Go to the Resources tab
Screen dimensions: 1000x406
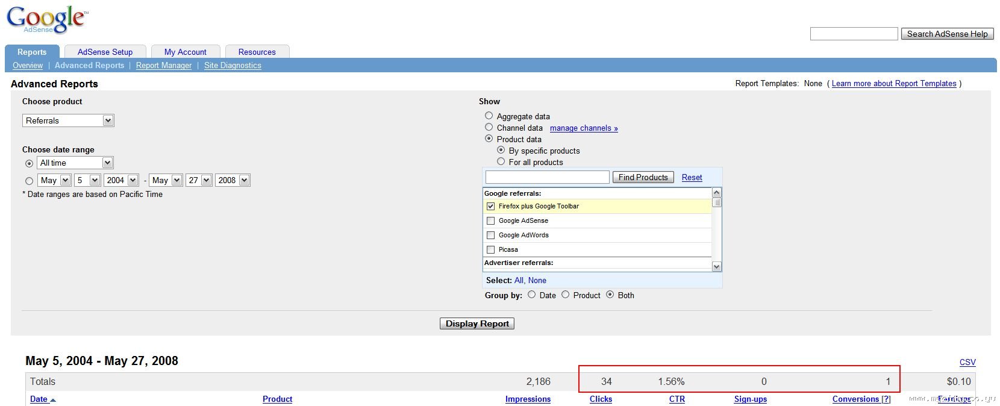257,52
